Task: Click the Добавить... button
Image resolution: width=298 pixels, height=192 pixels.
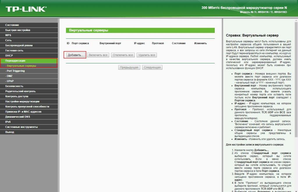Action: pyautogui.click(x=75, y=55)
